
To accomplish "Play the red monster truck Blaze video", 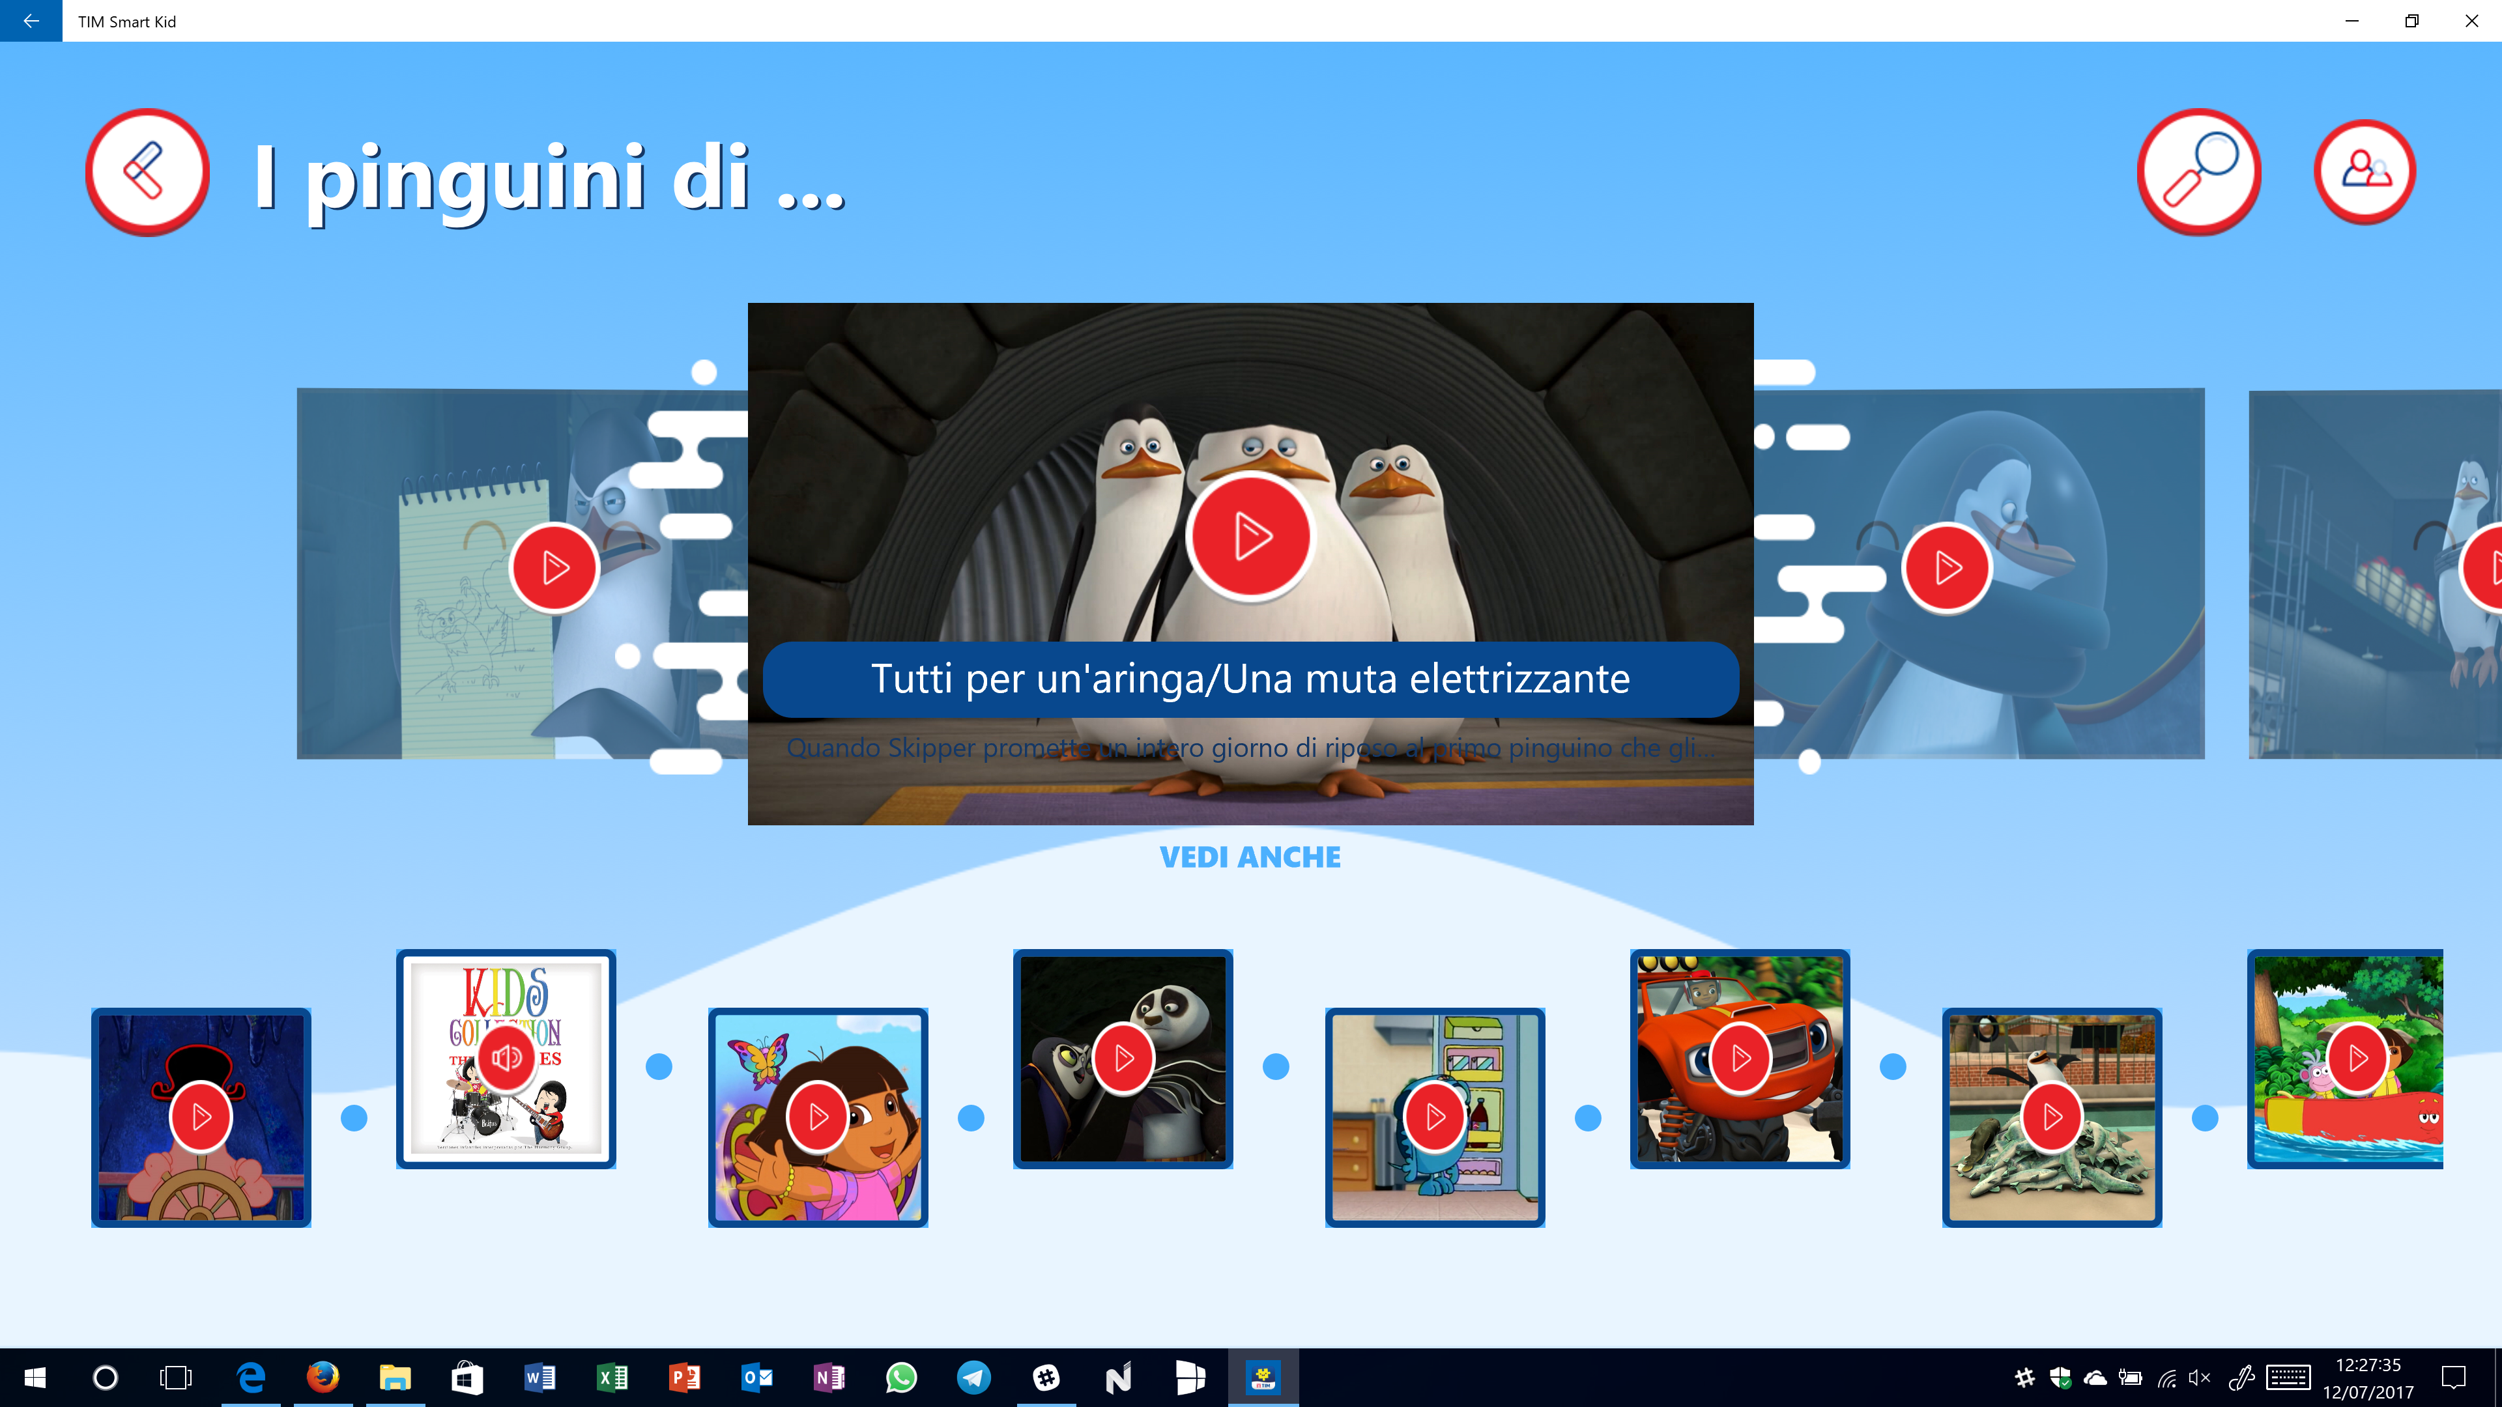I will pos(1740,1059).
